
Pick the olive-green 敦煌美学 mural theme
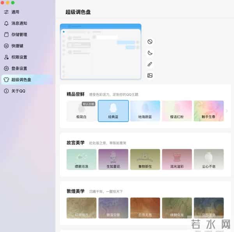tap(177, 208)
